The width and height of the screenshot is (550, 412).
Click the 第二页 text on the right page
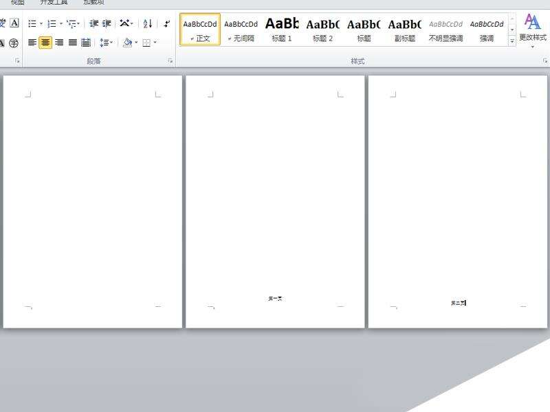458,303
